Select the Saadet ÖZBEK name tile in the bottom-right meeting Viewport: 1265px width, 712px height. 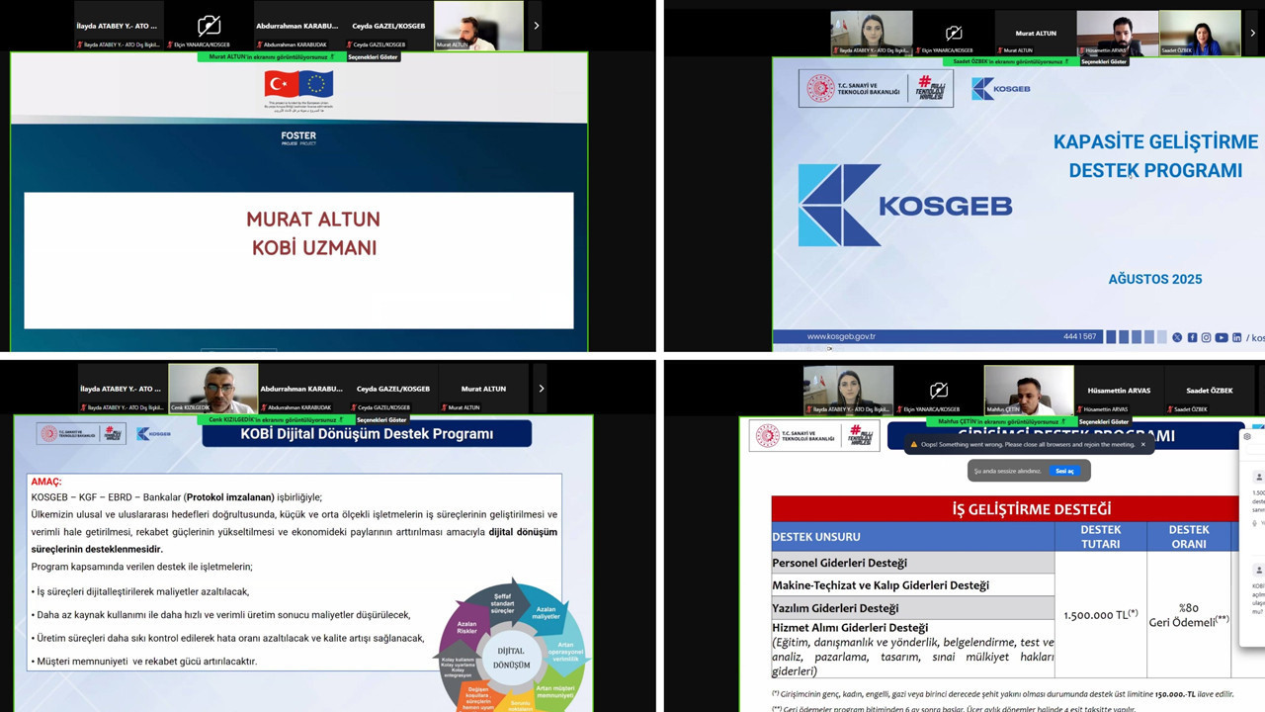pos(1209,391)
